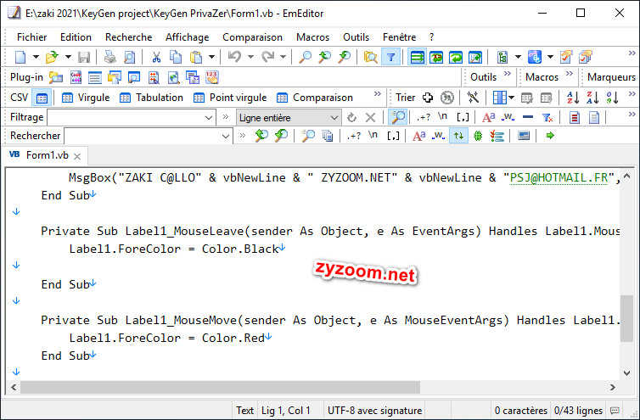640x420 pixels.
Task: Click the horizontal scrollbar thumb
Action: point(221,387)
